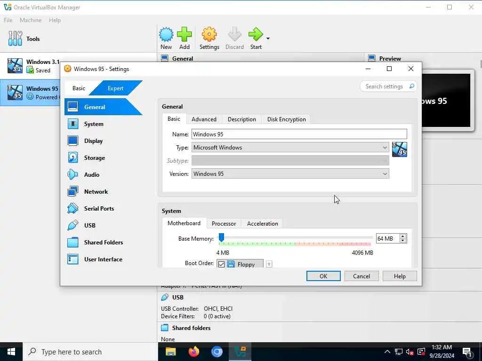Toggle the Floppy boot order checkbox
This screenshot has height=361, width=482.
[221, 264]
